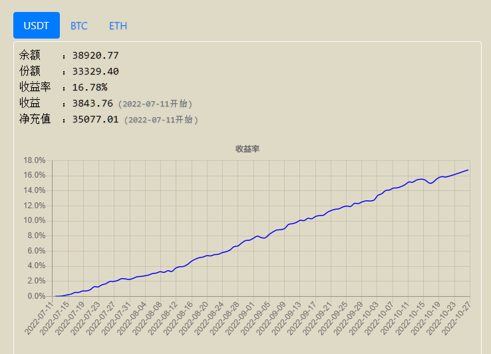Screen dimensions: 491x354
Task: Click the 2.0% y-axis label
Action: pos(37,281)
